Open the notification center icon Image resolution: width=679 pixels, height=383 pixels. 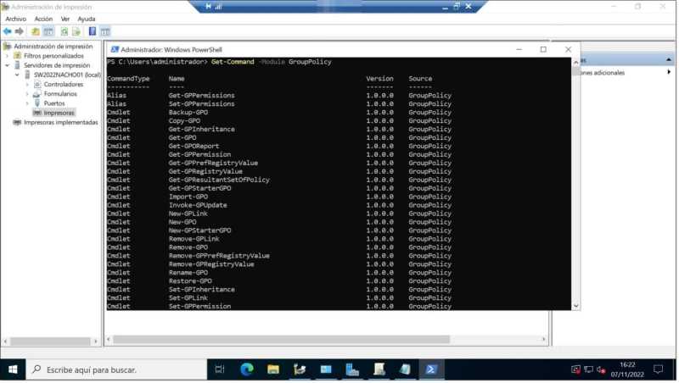click(x=659, y=369)
